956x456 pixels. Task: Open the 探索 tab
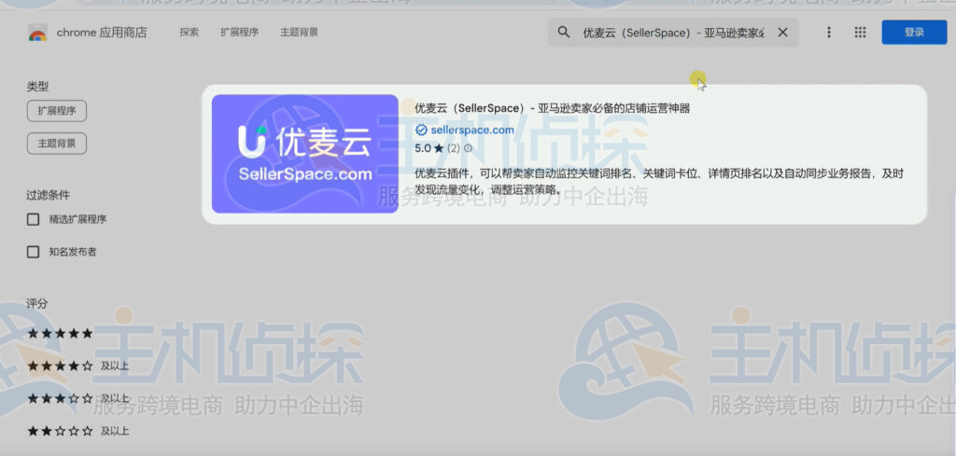pos(189,33)
